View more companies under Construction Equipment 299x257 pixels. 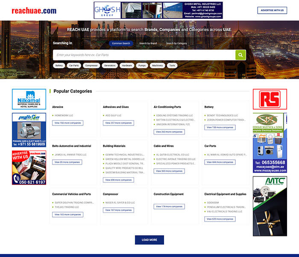click(169, 206)
